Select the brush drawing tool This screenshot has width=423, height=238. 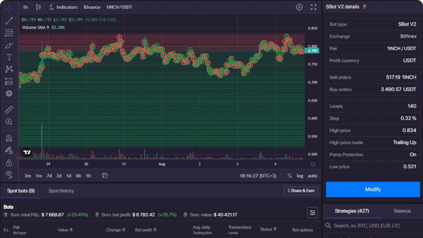point(9,45)
